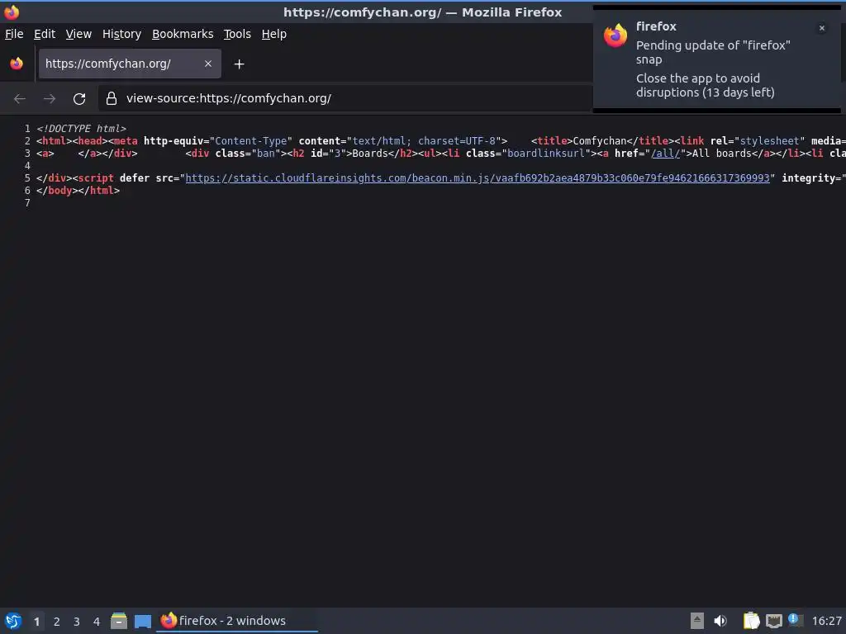Click the show desktop panel icon
Viewport: 846px width, 634px height.
(143, 621)
